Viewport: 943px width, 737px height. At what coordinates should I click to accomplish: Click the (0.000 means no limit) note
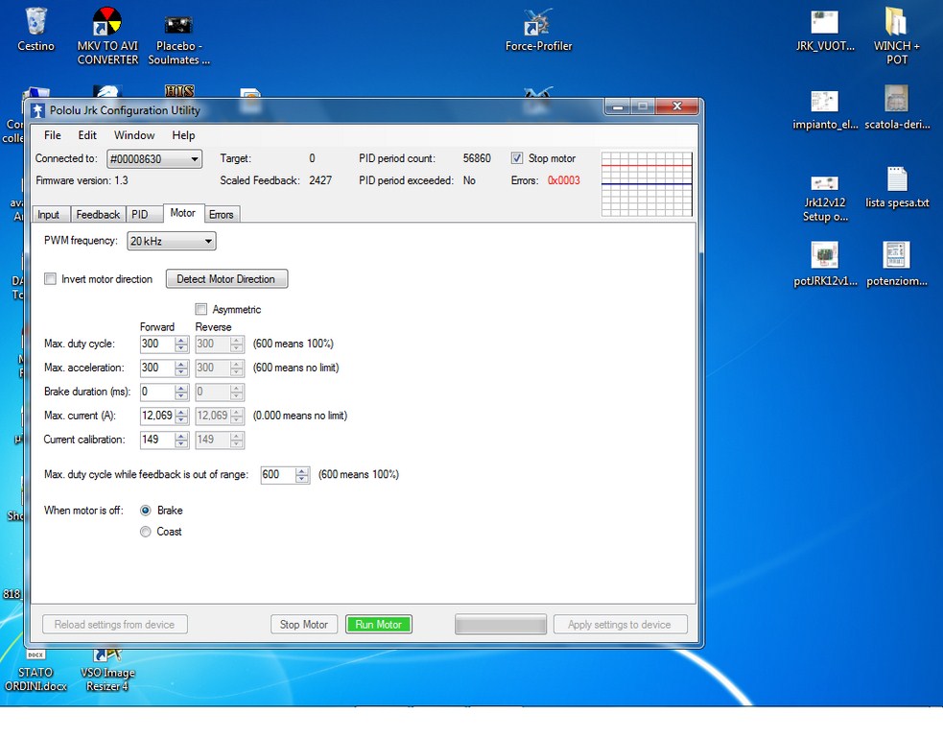[300, 416]
